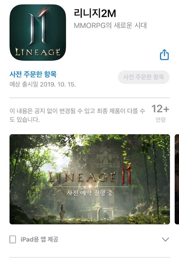Select the blue 사전 주문한 항목 heading
The height and width of the screenshot is (259, 179).
point(33,74)
